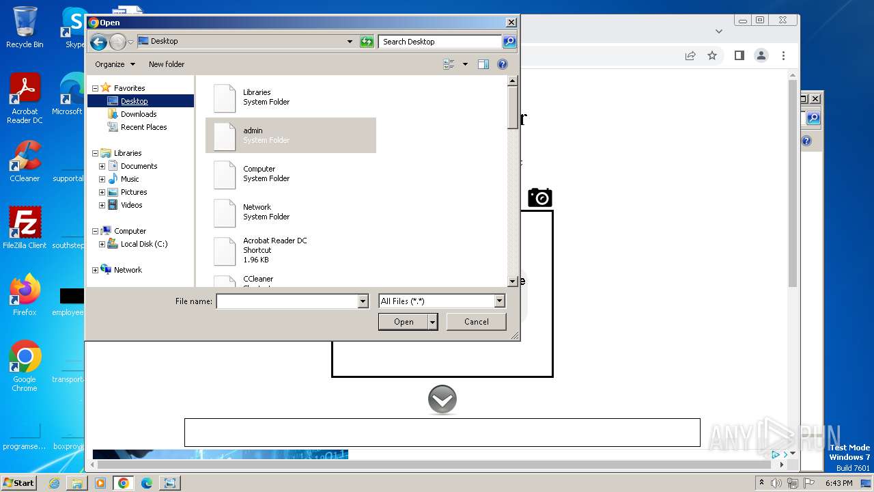This screenshot has height=492, width=874.
Task: Click Chrome's side panel icon
Action: tap(739, 55)
